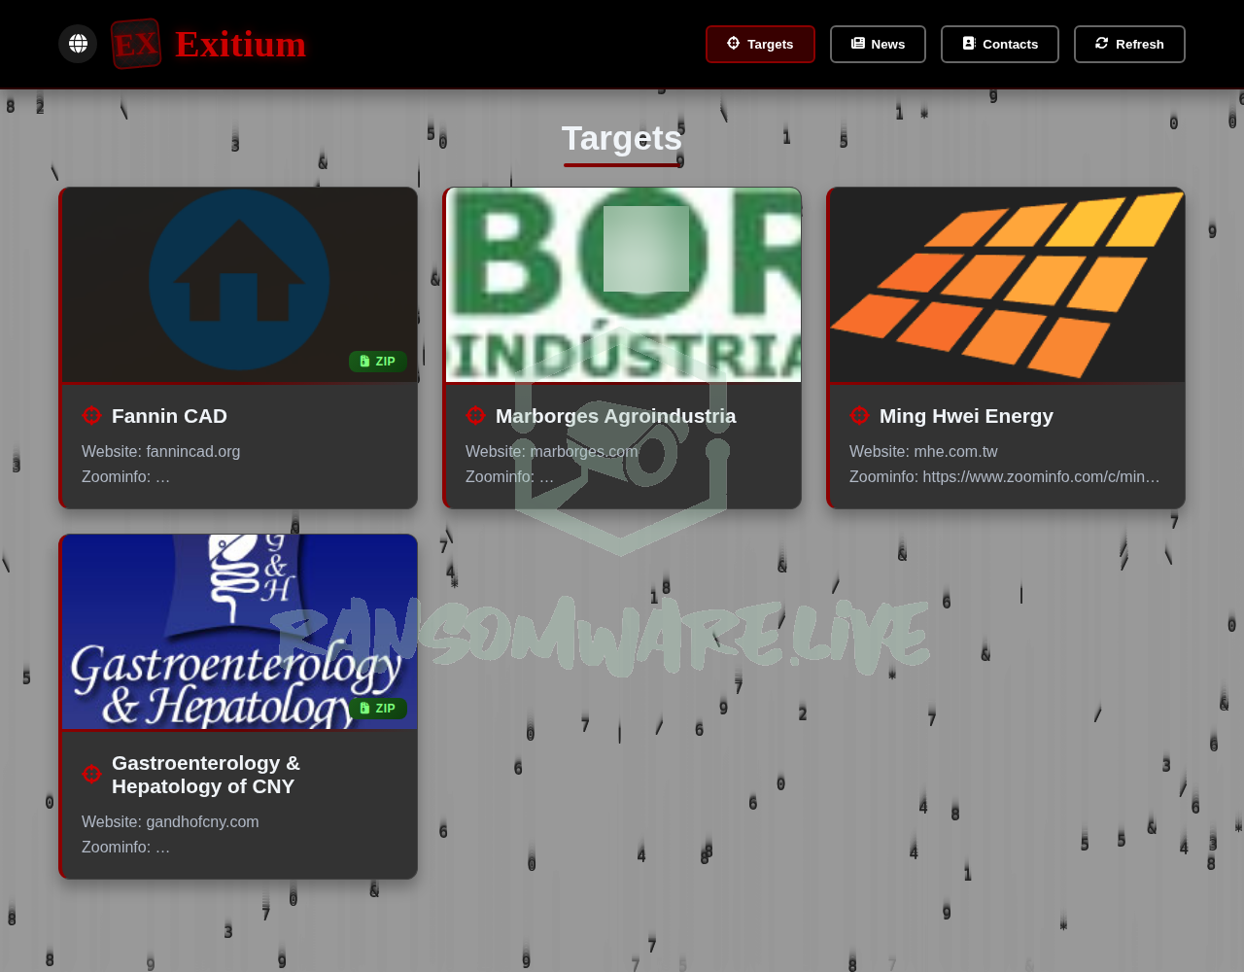Click the crosshair icon beside Ming Hwei Energy
The width and height of the screenshot is (1244, 972).
coord(860,416)
